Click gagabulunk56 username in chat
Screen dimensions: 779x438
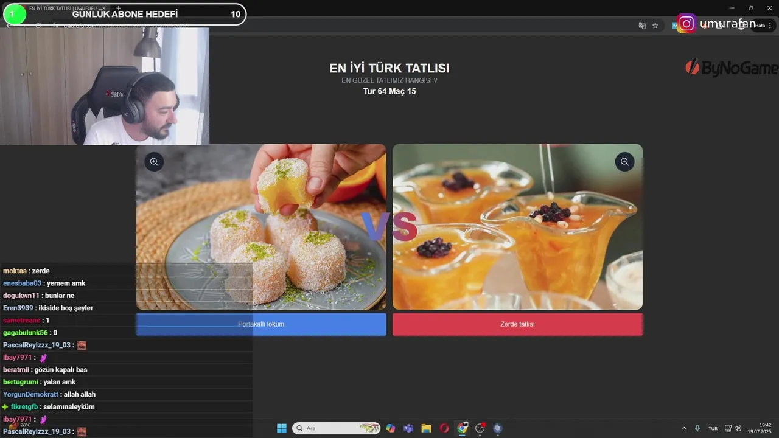click(25, 333)
